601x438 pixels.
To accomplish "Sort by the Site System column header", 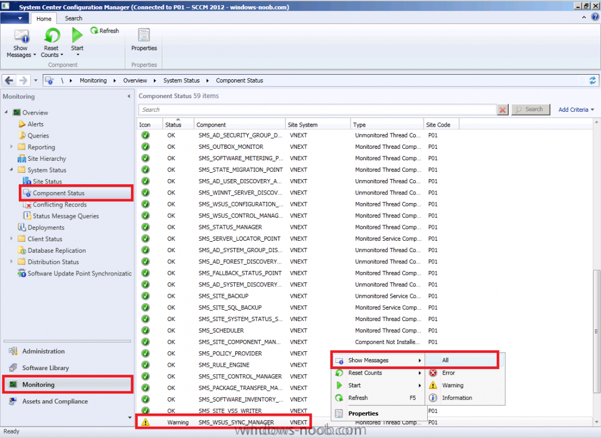I will [x=318, y=125].
